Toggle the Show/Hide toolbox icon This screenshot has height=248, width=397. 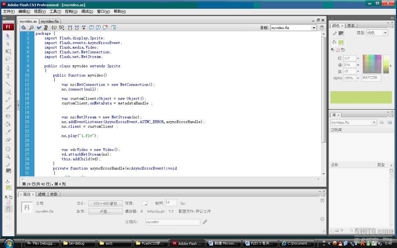point(114,28)
